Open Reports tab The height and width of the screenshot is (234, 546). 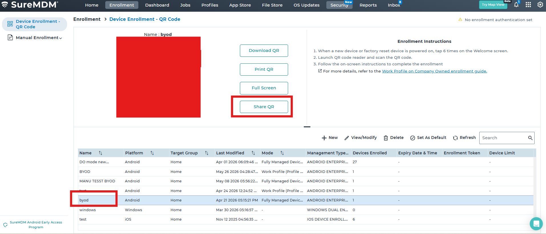tap(368, 5)
